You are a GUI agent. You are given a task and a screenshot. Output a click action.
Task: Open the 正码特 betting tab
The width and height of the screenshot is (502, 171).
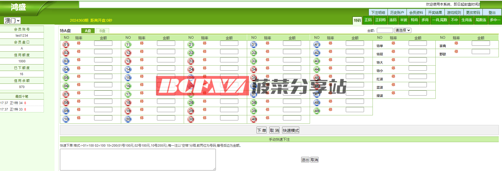(x=380, y=20)
